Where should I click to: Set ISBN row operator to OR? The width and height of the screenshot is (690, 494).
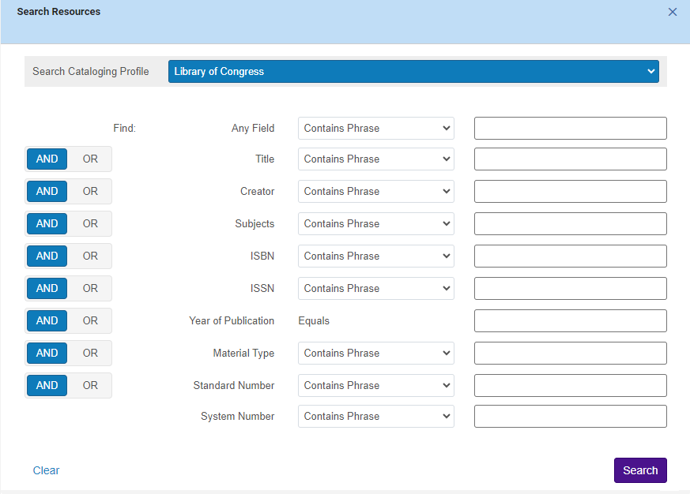coord(90,256)
